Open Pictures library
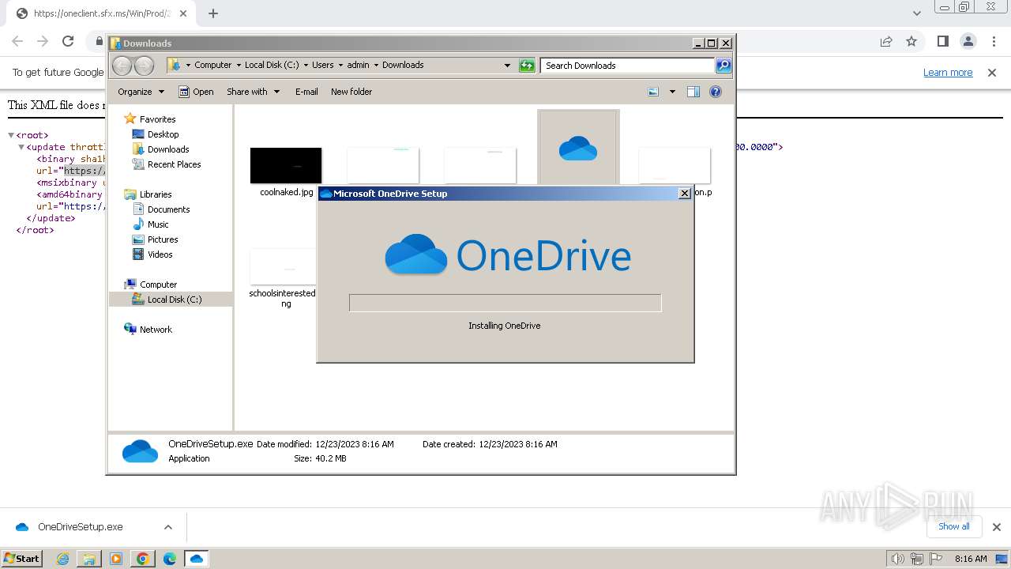This screenshot has width=1011, height=569. click(156, 239)
